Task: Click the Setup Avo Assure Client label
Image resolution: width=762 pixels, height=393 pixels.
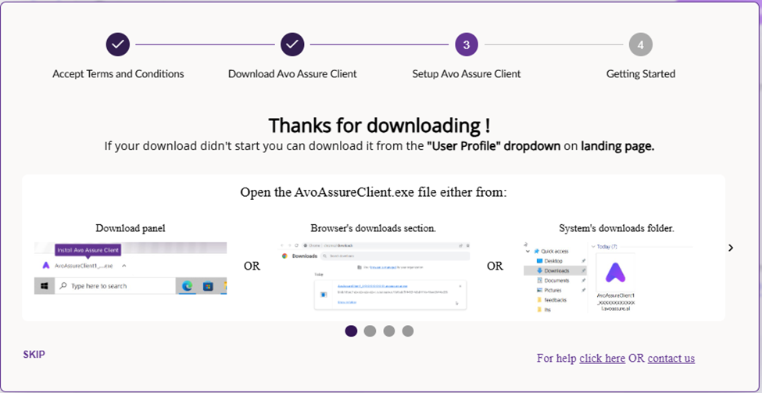Action: 467,74
